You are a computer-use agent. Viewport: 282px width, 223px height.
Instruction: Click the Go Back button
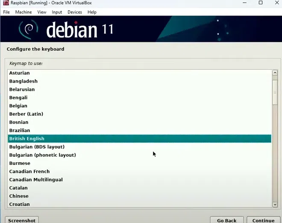point(227,220)
